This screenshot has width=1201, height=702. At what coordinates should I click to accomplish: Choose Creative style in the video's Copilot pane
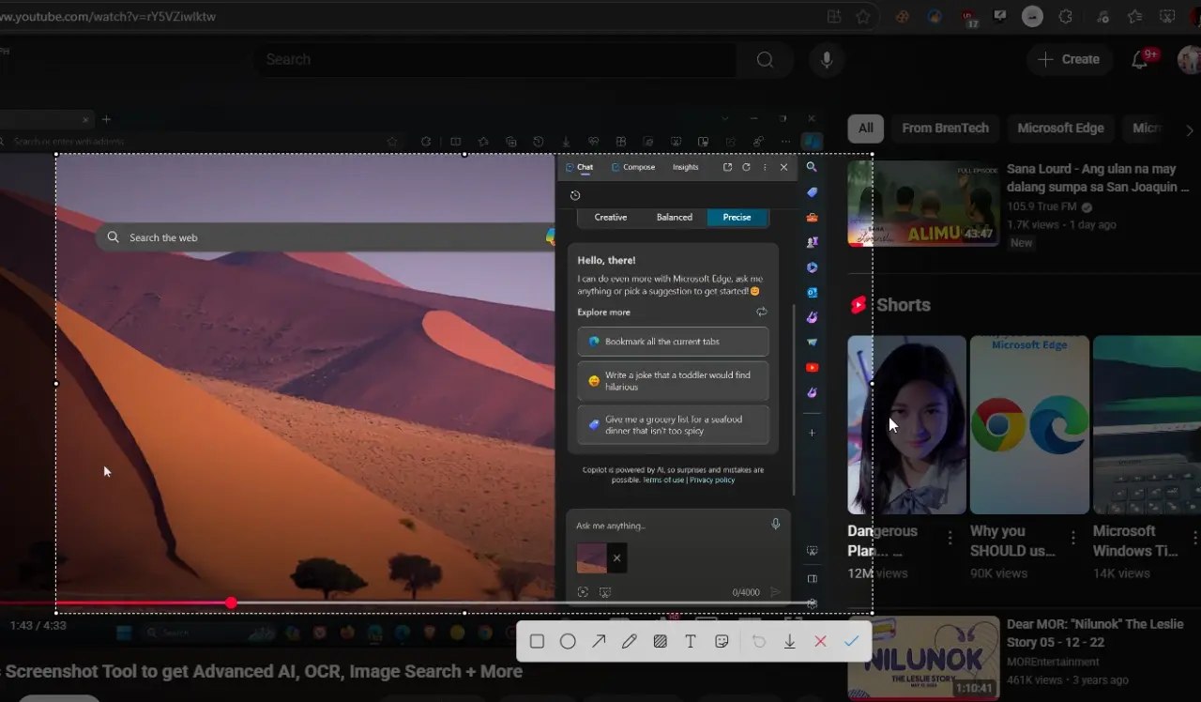pos(610,217)
